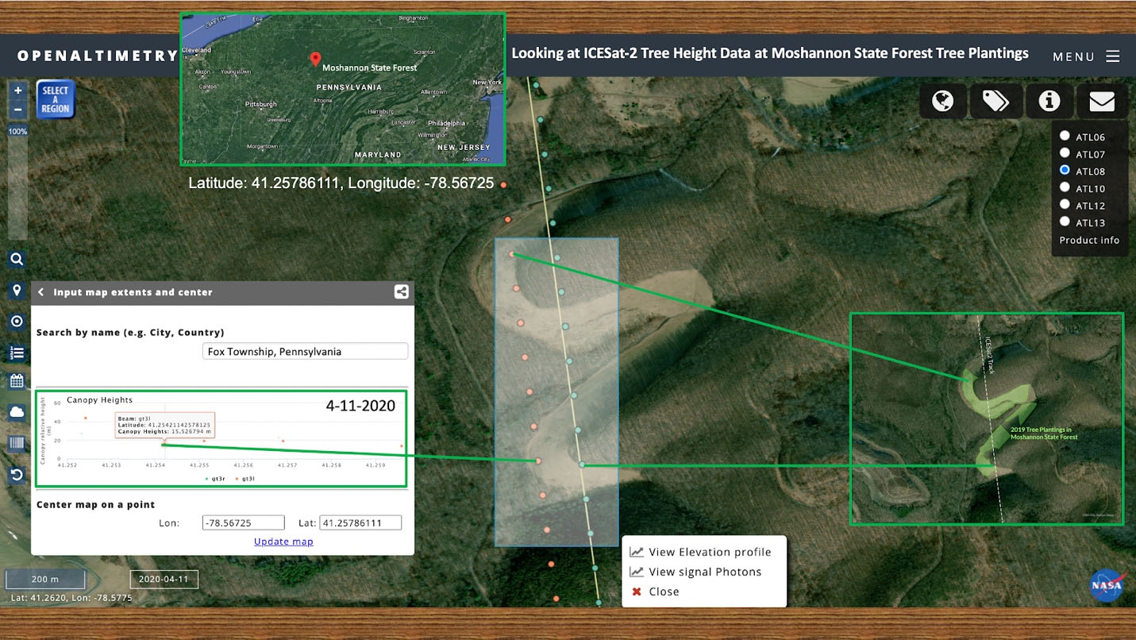Click the zoom level slider bar
The height and width of the screenshot is (640, 1136).
[17, 187]
